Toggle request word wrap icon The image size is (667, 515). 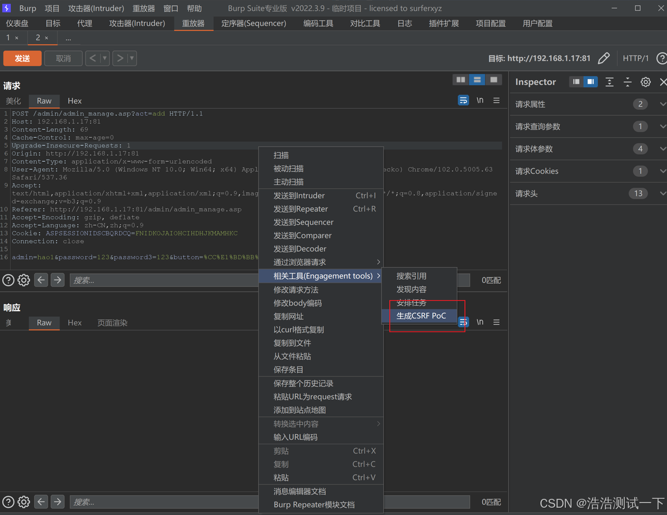click(x=463, y=100)
